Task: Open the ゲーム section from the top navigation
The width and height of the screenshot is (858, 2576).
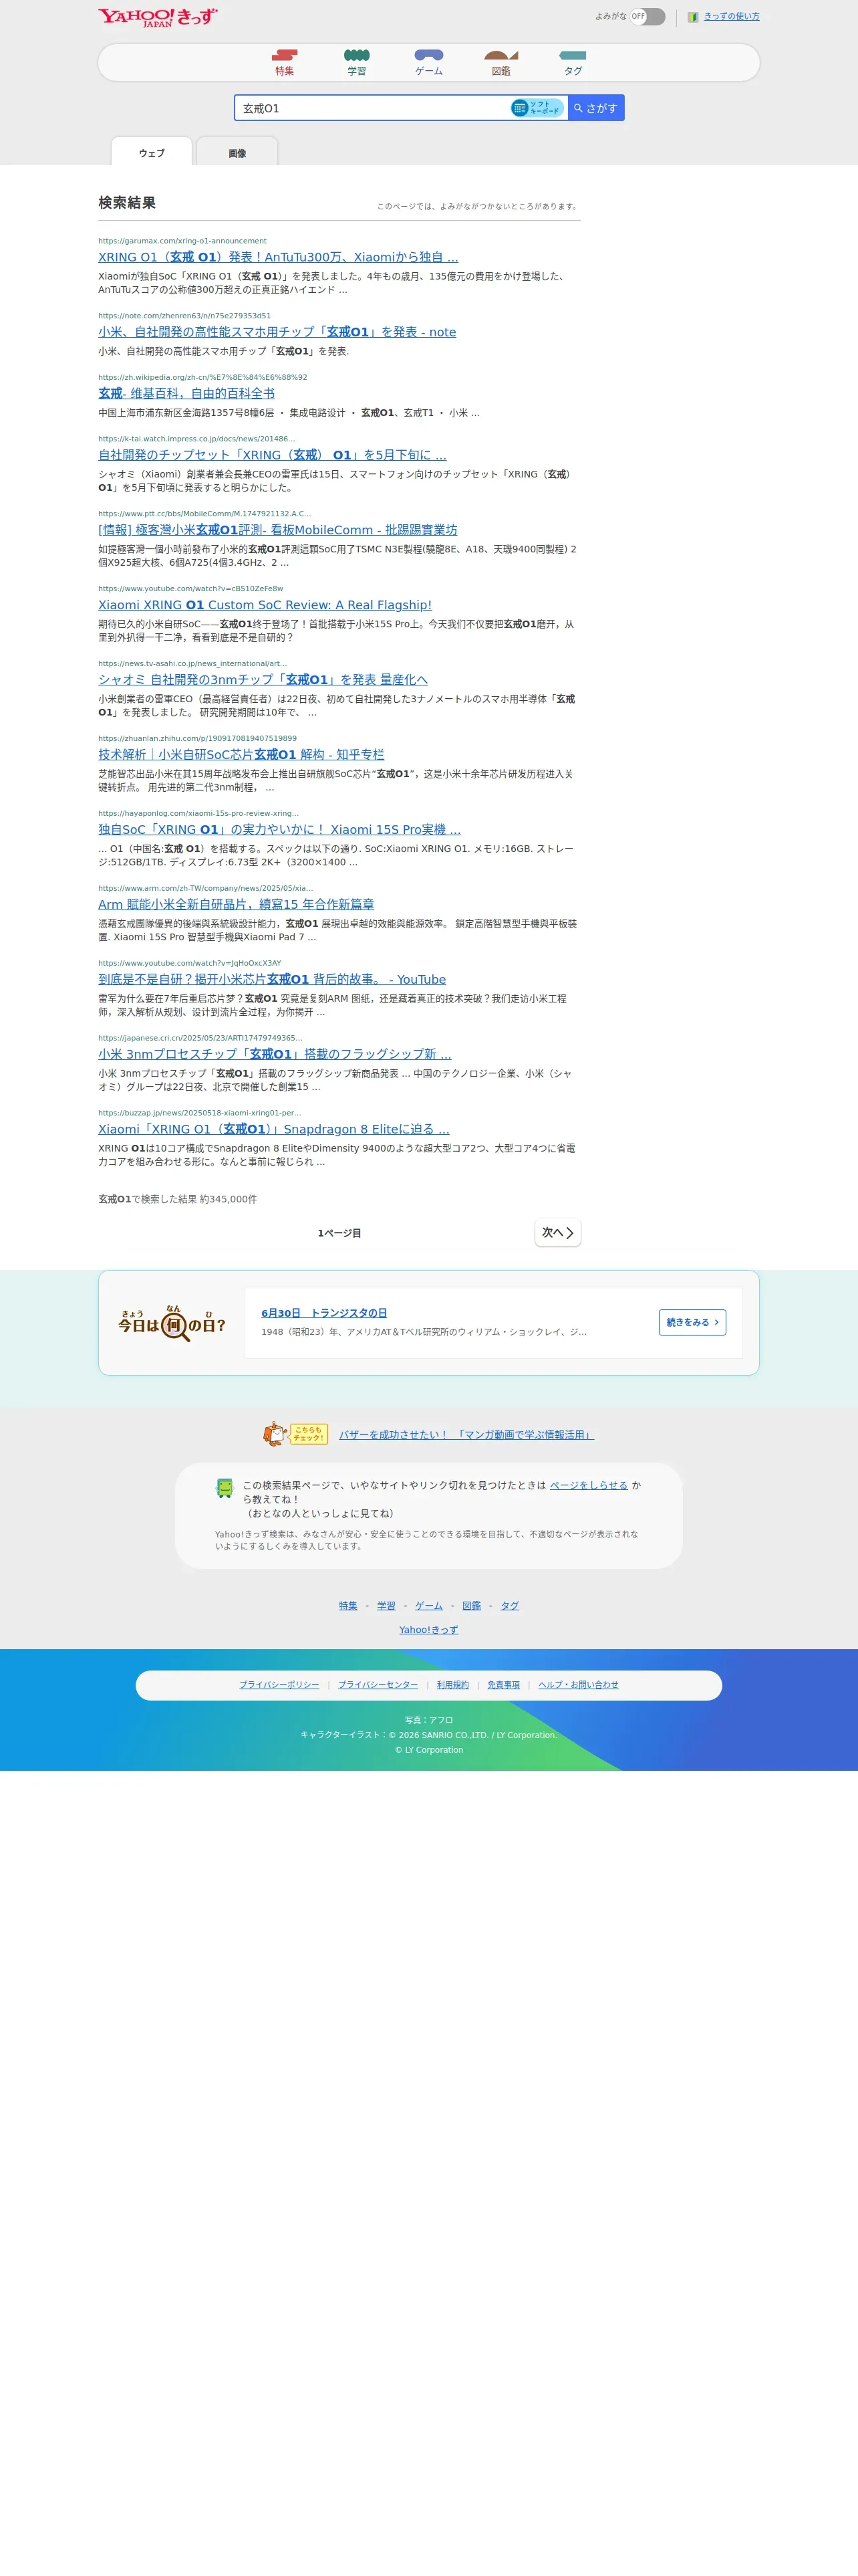Action: pyautogui.click(x=428, y=63)
